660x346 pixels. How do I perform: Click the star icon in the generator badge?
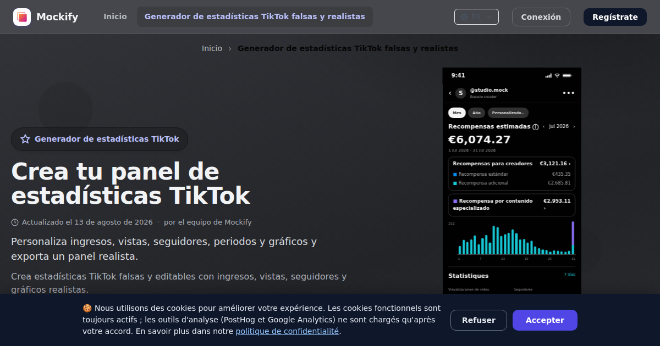(25, 139)
